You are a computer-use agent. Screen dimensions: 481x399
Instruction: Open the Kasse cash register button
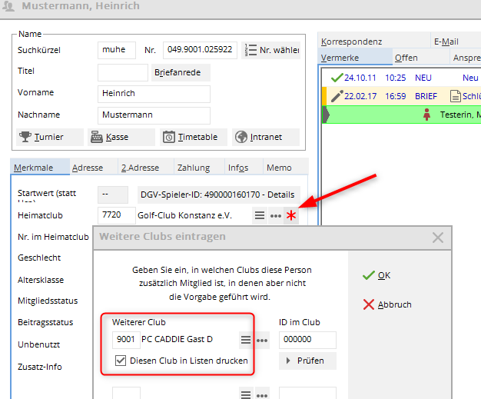click(x=121, y=137)
